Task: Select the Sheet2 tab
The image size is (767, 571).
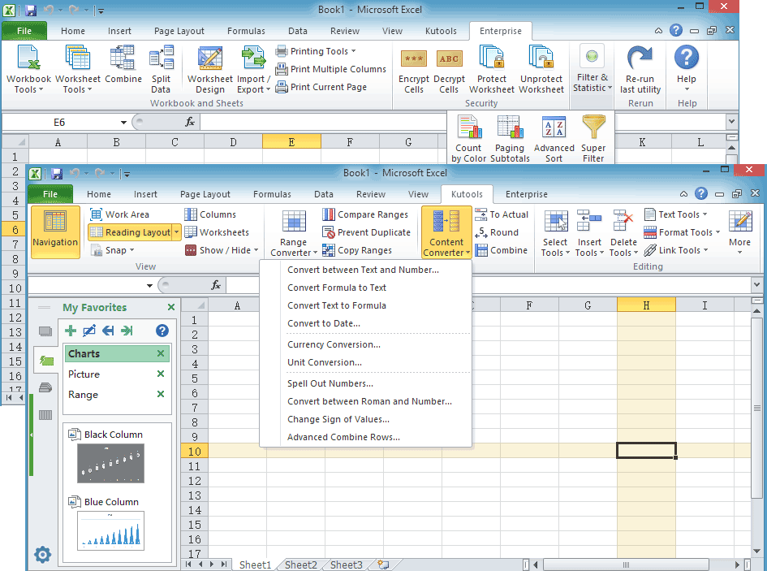Action: (301, 565)
